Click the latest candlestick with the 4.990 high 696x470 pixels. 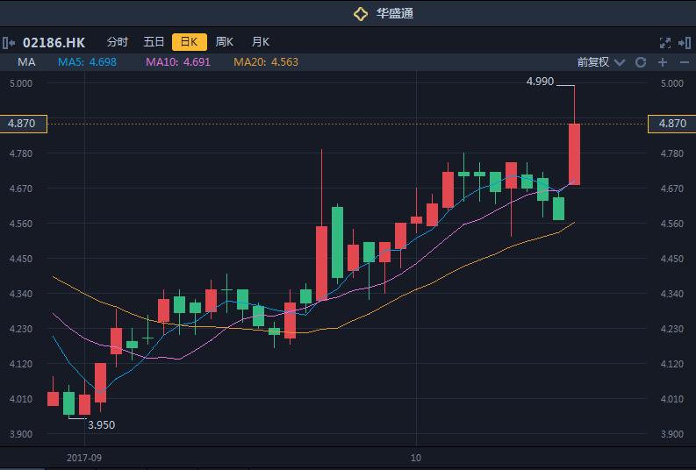click(x=574, y=154)
